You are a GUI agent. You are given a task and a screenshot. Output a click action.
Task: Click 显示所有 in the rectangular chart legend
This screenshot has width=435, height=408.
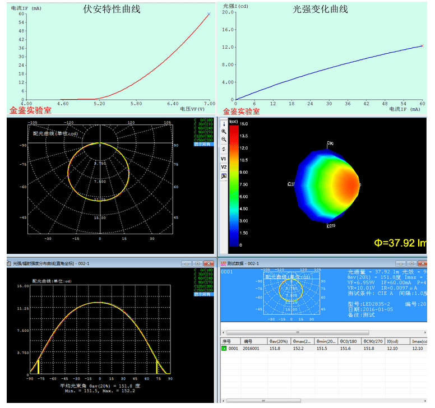pos(203,294)
